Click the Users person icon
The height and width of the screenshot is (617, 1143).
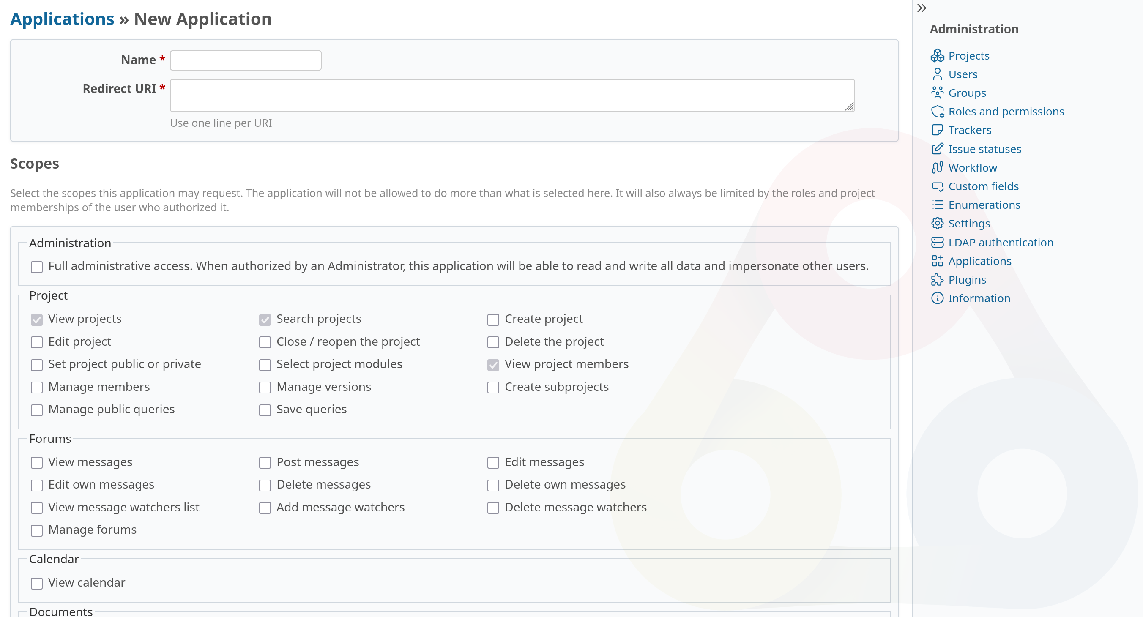937,74
